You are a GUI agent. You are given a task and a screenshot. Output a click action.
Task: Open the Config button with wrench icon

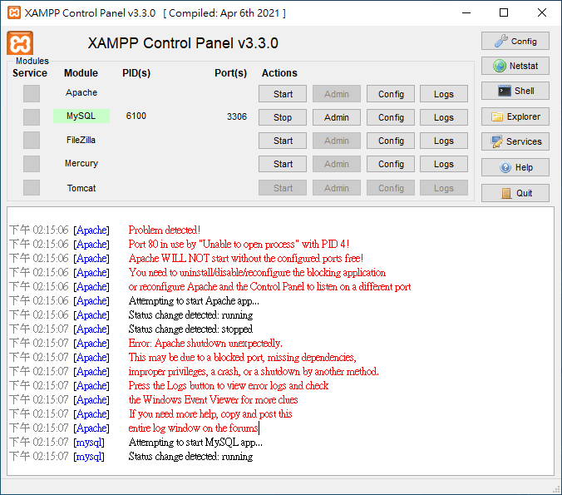pyautogui.click(x=515, y=41)
